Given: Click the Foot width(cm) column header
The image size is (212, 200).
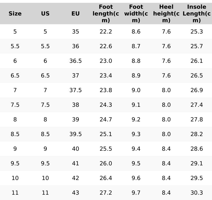Looking at the screenshot, I should coord(136,14).
